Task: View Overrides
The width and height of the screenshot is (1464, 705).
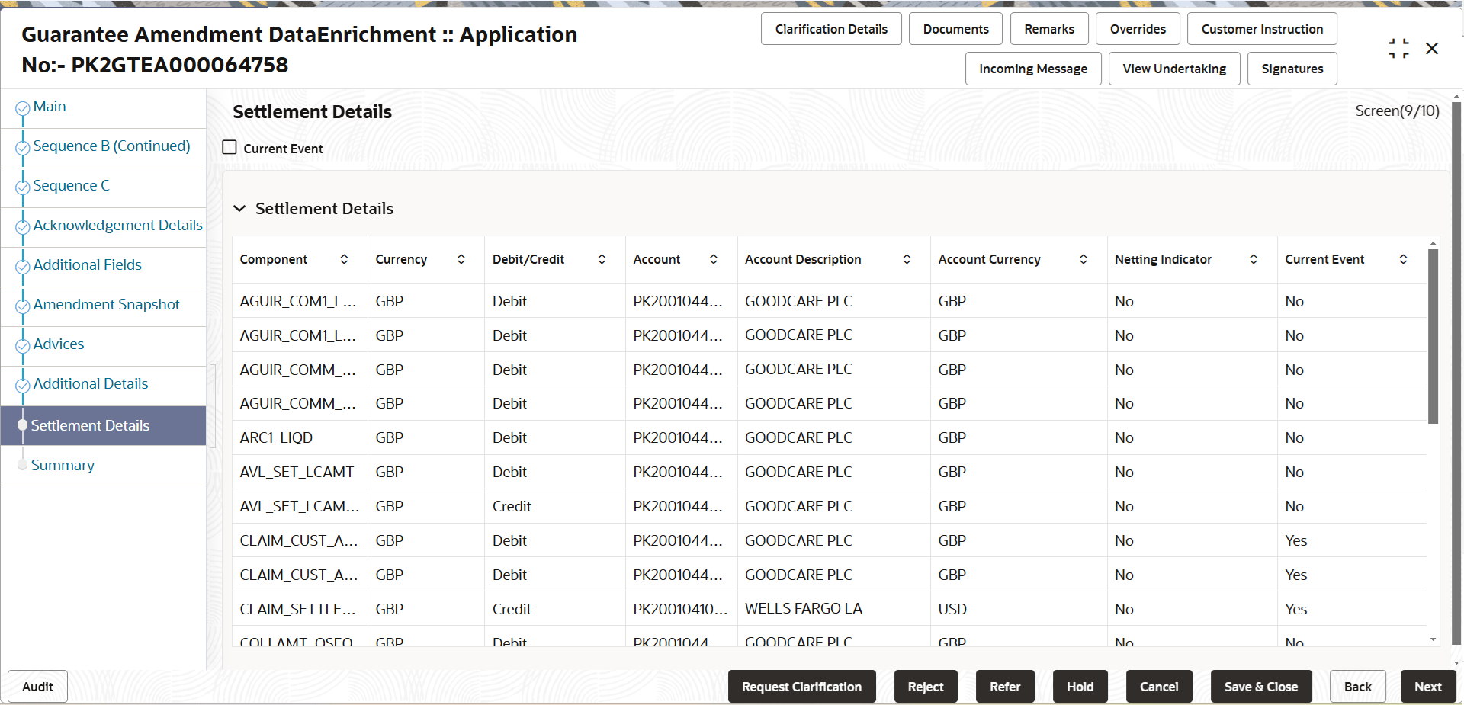Action: [1138, 29]
